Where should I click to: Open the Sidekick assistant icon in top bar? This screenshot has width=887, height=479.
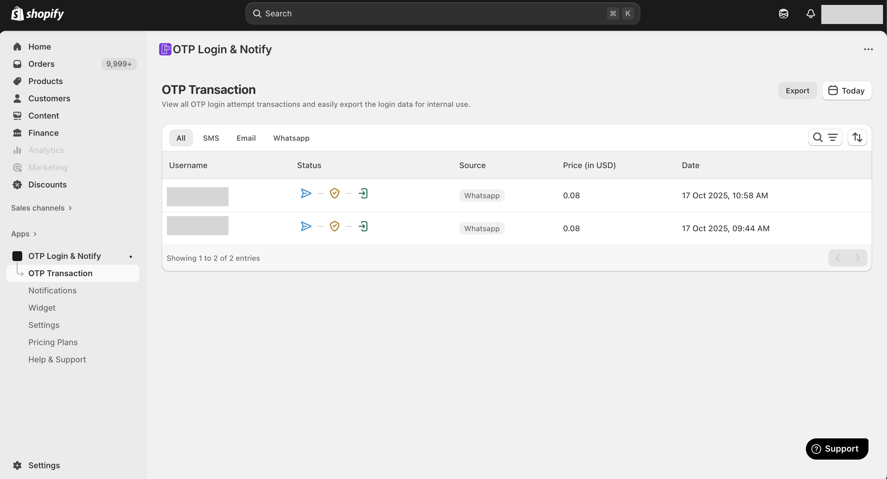783,14
